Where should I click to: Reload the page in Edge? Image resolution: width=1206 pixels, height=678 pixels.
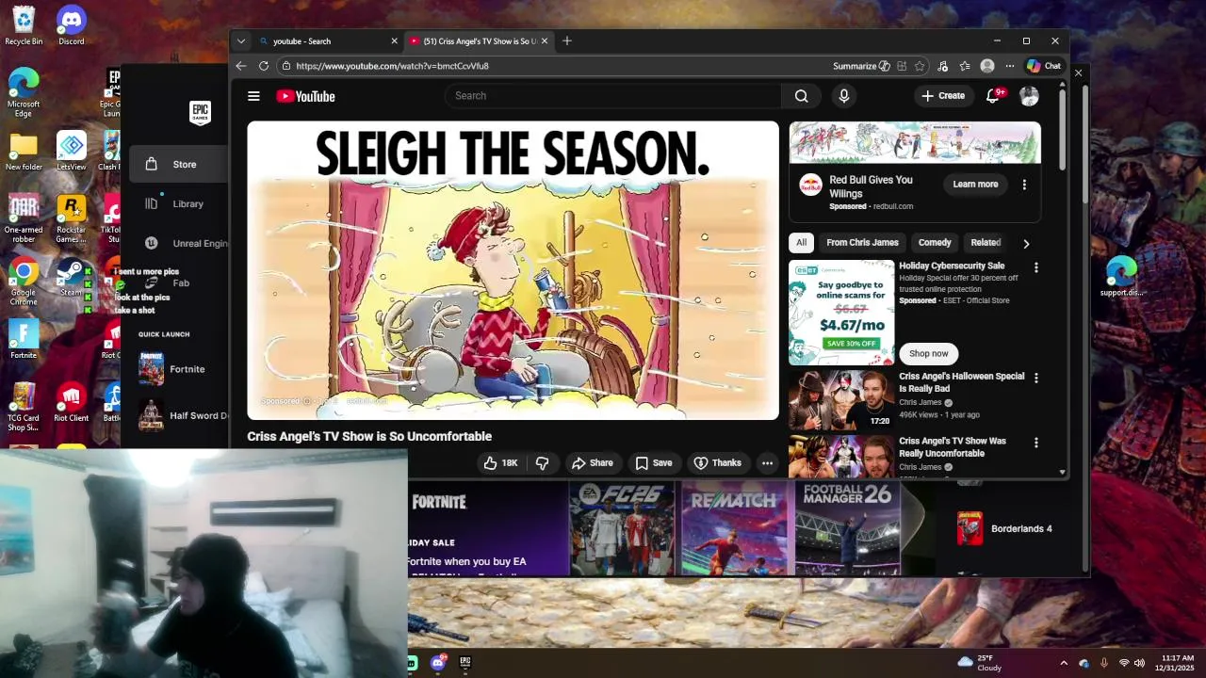264,66
